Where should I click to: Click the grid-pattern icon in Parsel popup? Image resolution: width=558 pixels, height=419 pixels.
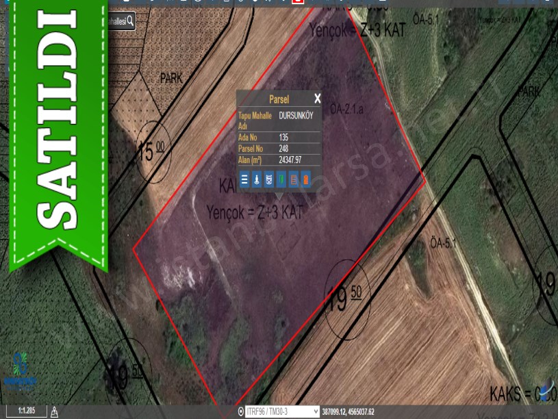tap(269, 181)
